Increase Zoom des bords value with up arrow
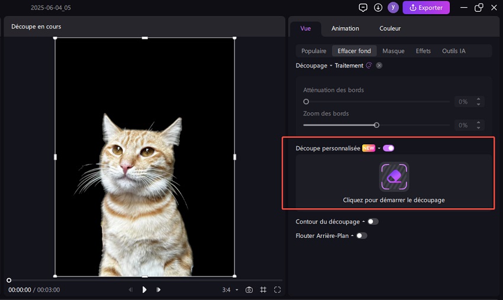The image size is (503, 300). (478, 122)
